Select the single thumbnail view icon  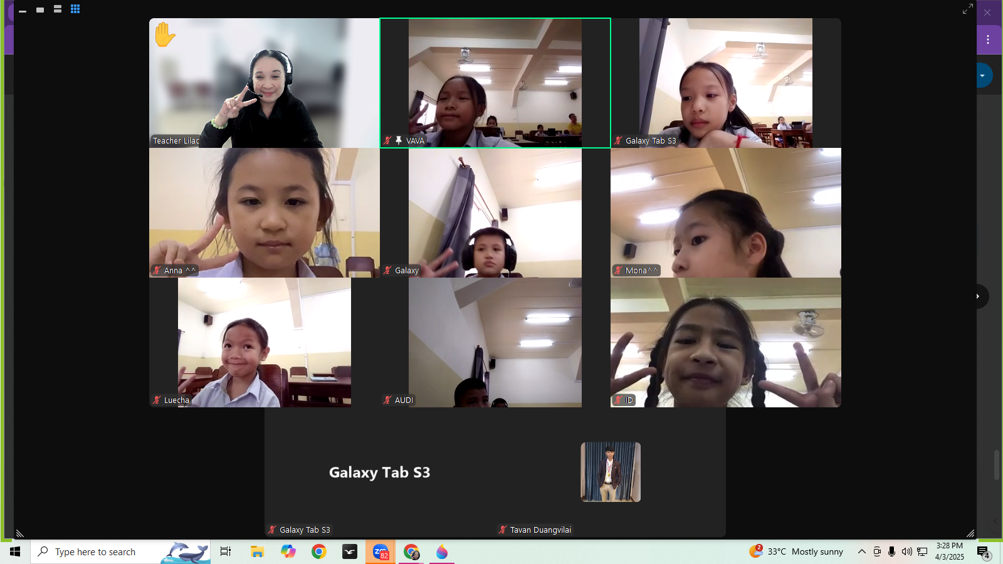click(40, 10)
